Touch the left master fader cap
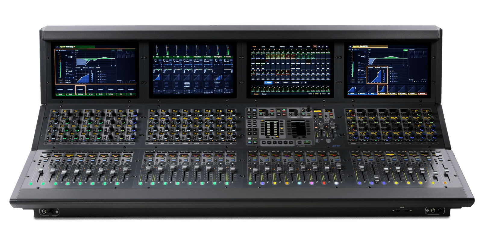This screenshot has height=242, width=482. 321,126
